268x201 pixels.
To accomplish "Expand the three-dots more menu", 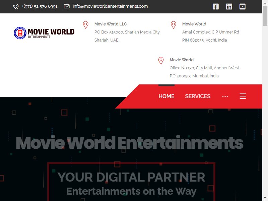I will [x=225, y=96].
